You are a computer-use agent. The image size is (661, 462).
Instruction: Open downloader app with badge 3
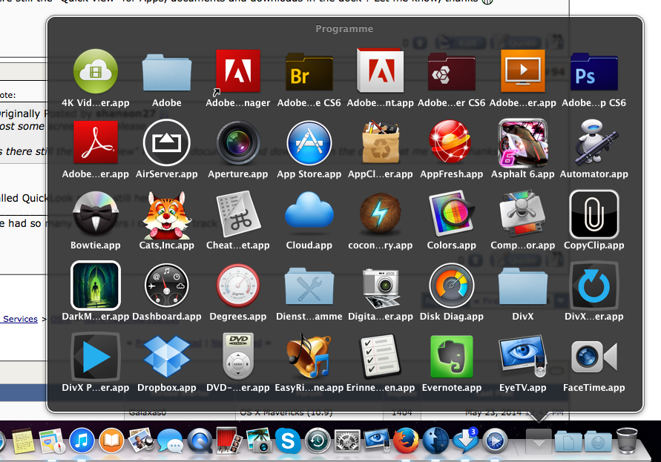click(x=465, y=441)
